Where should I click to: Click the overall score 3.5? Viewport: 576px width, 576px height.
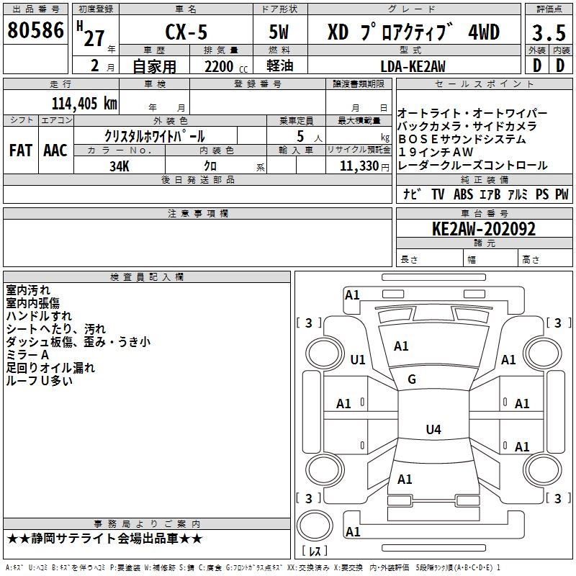coord(549,33)
